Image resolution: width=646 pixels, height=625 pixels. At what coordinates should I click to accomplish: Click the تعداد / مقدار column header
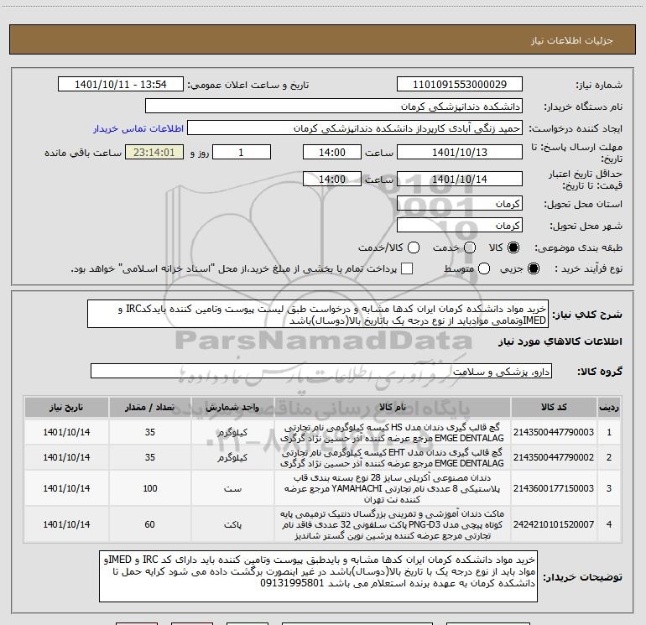coord(150,407)
